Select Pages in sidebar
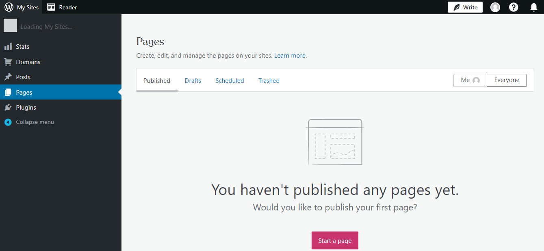This screenshot has height=251, width=544. [x=61, y=93]
